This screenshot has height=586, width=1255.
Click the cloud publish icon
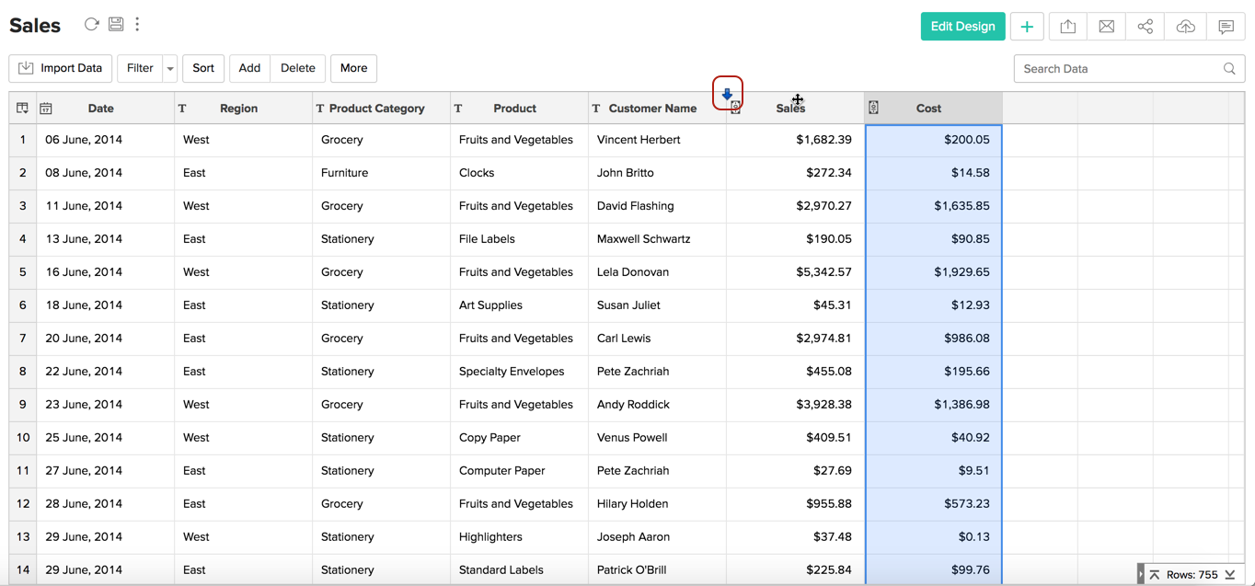click(1185, 27)
